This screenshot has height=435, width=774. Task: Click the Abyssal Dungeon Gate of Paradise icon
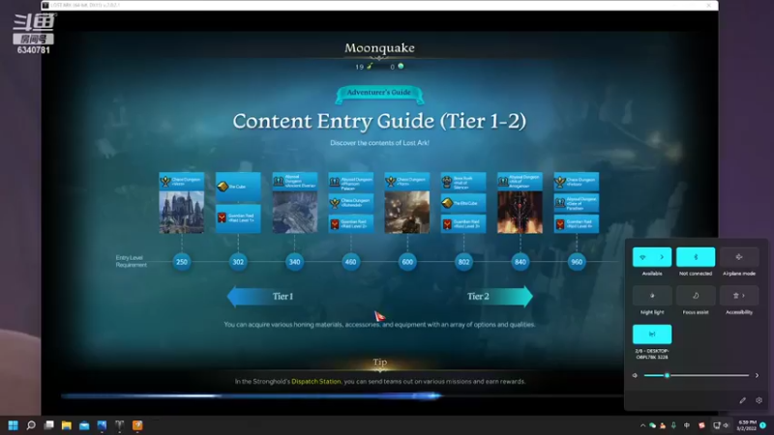pyautogui.click(x=560, y=203)
